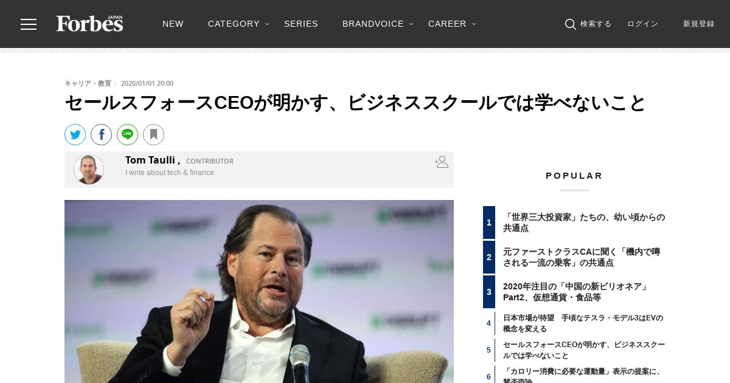Viewport: 730px width, 383px height.
Task: Click the search magnifier icon
Action: (x=570, y=24)
